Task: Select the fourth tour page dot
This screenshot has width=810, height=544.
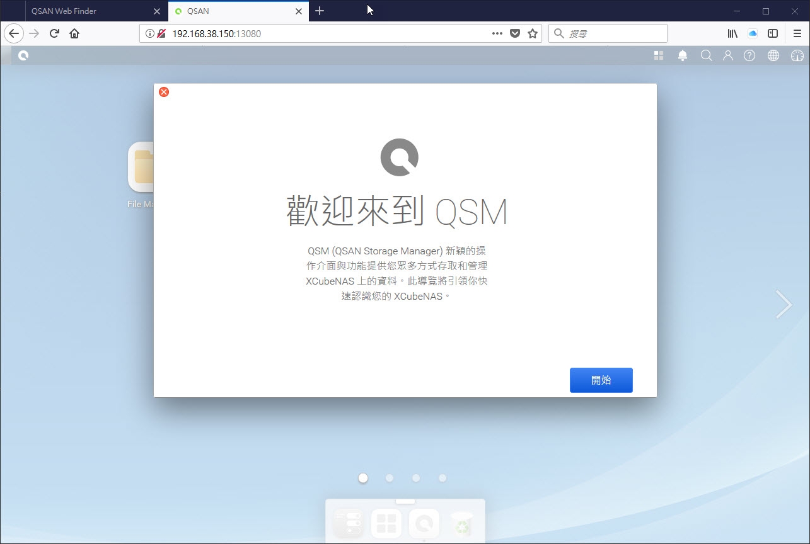Action: 443,478
